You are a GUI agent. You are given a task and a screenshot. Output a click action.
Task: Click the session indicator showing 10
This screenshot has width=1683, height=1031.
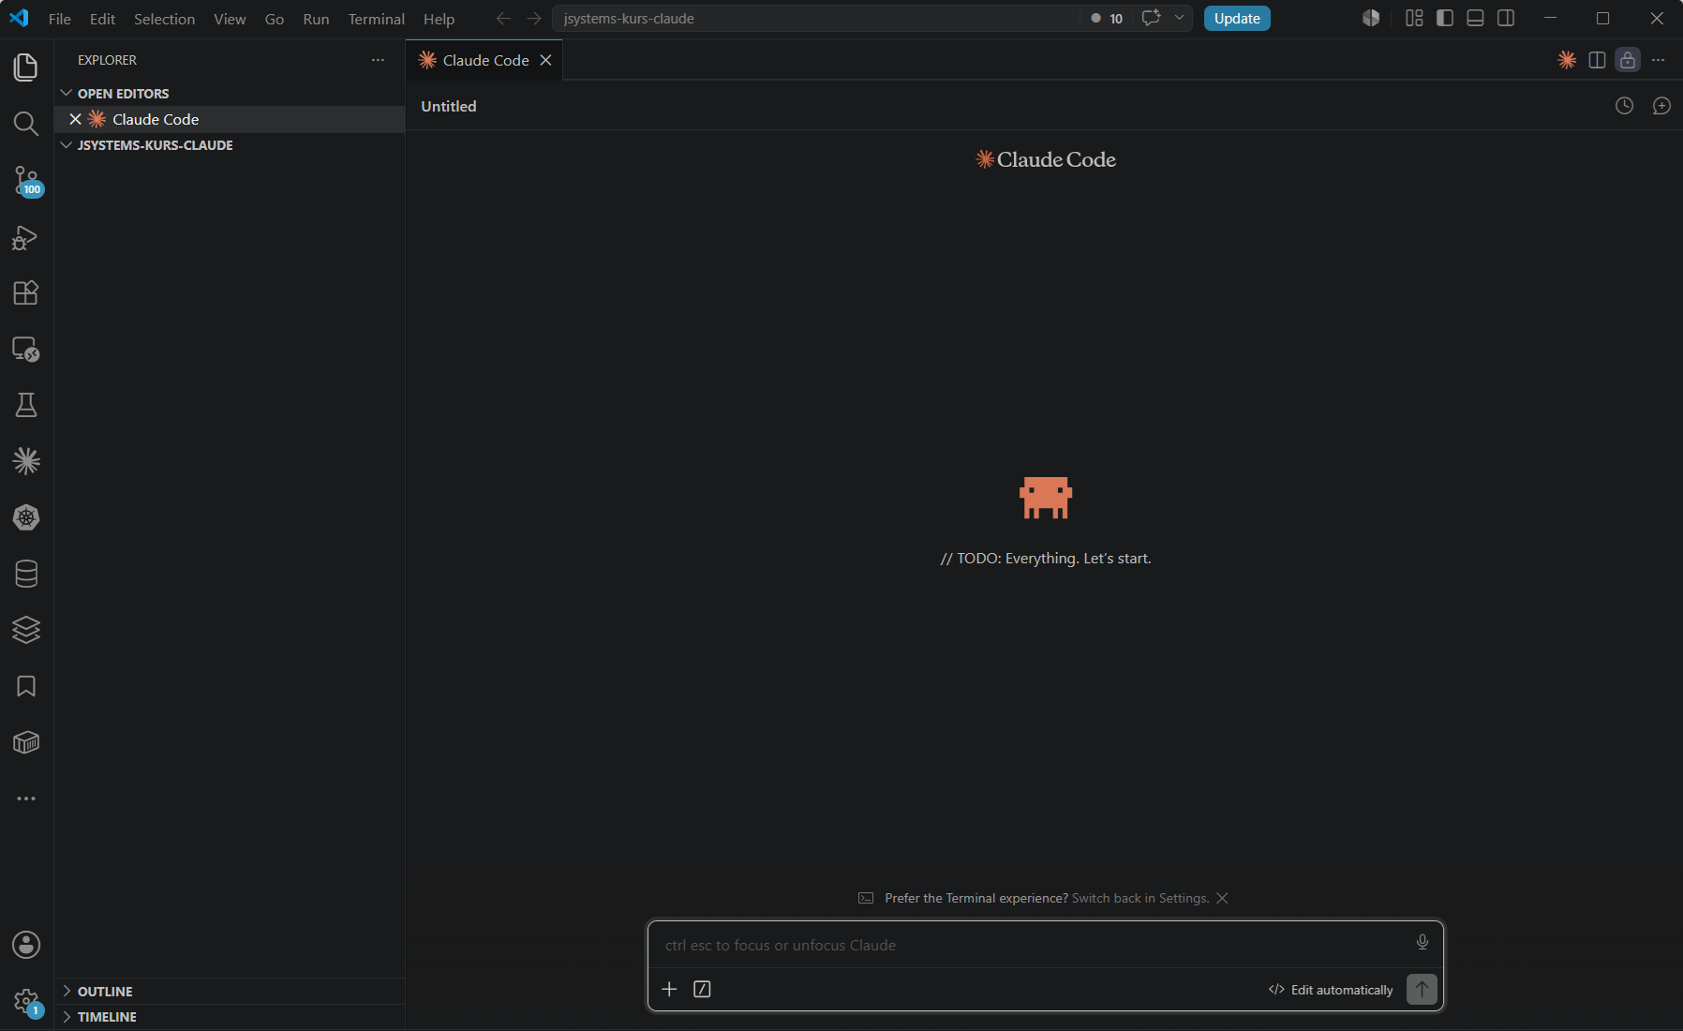coord(1107,19)
